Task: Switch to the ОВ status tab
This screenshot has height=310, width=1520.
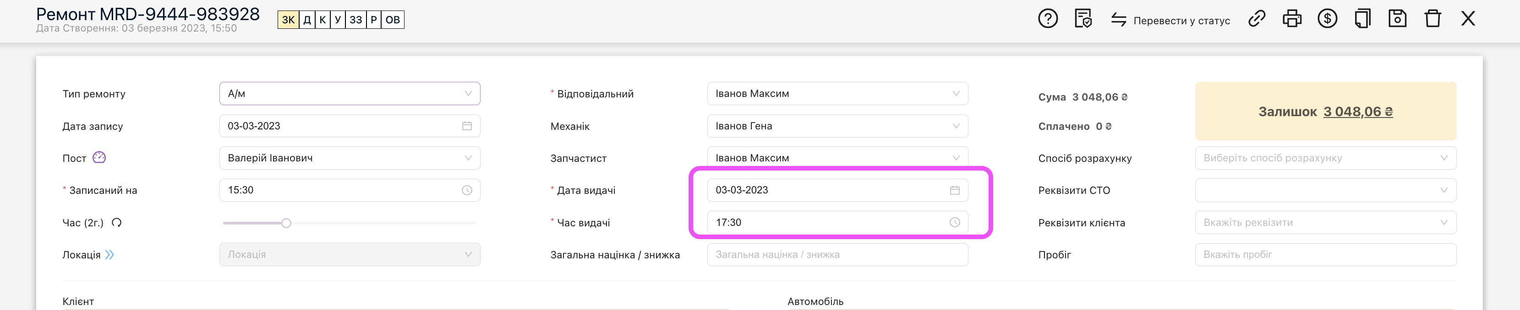Action: pos(393,20)
